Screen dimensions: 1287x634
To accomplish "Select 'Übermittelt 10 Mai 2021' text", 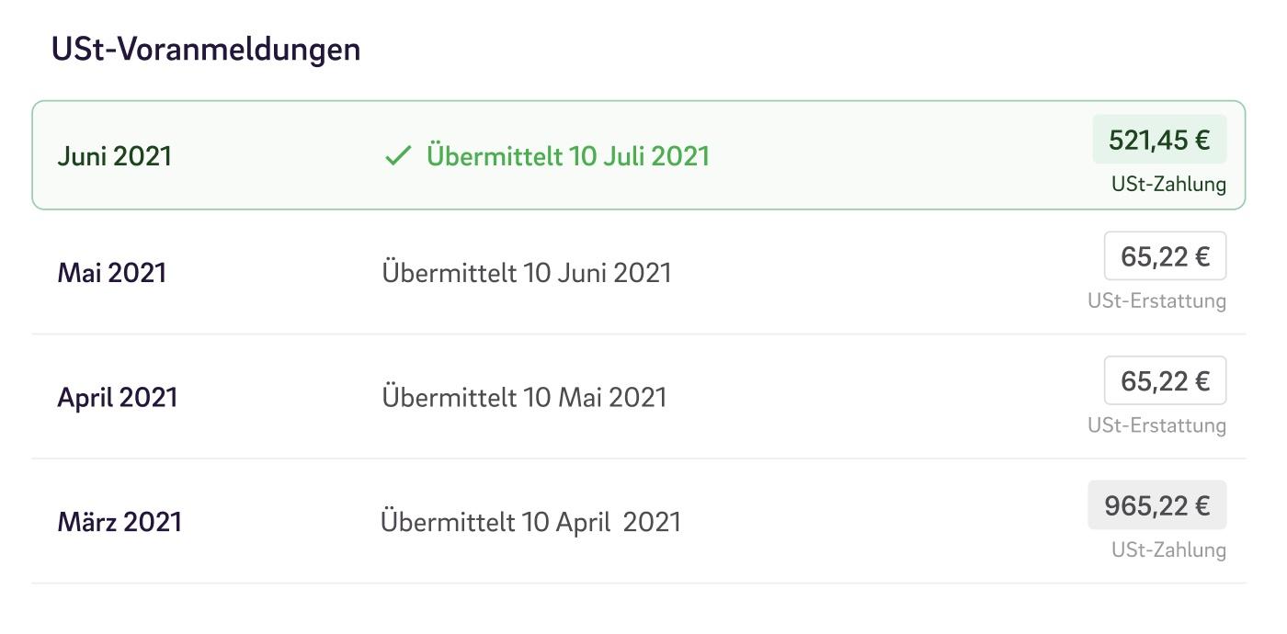I will [x=524, y=398].
